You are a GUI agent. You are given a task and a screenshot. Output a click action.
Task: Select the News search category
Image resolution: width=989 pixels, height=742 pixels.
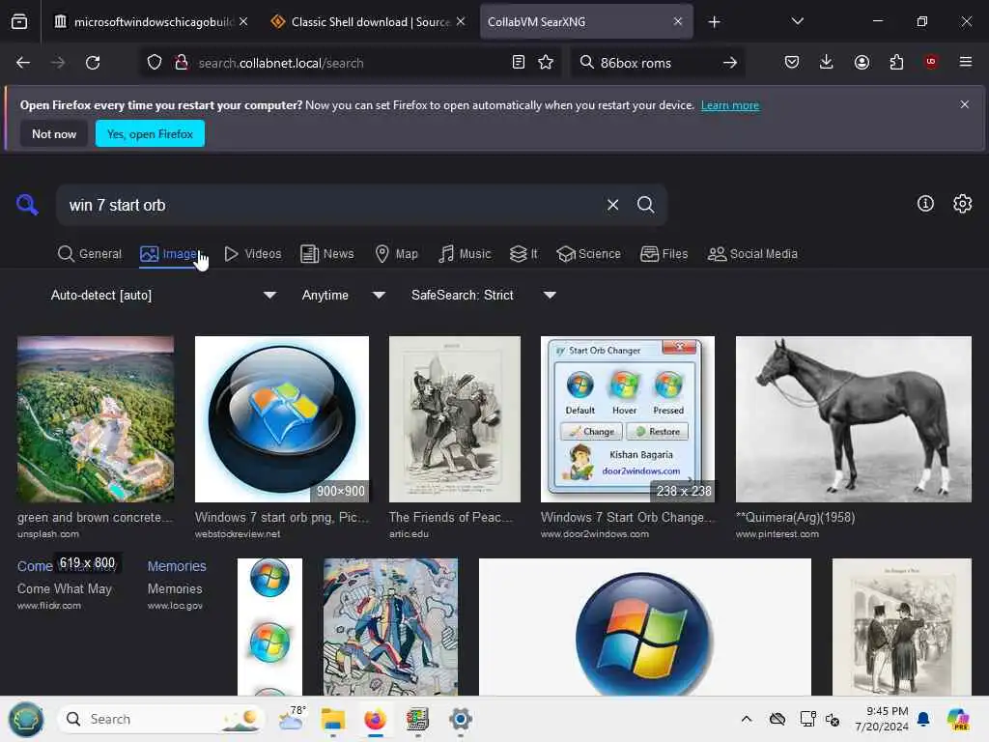pyautogui.click(x=327, y=254)
